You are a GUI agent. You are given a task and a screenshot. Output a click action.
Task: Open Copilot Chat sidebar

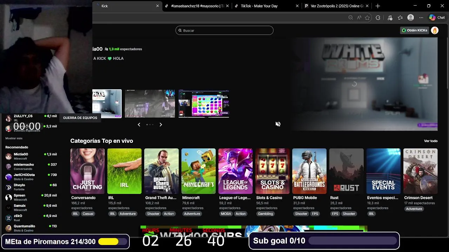coord(437,17)
